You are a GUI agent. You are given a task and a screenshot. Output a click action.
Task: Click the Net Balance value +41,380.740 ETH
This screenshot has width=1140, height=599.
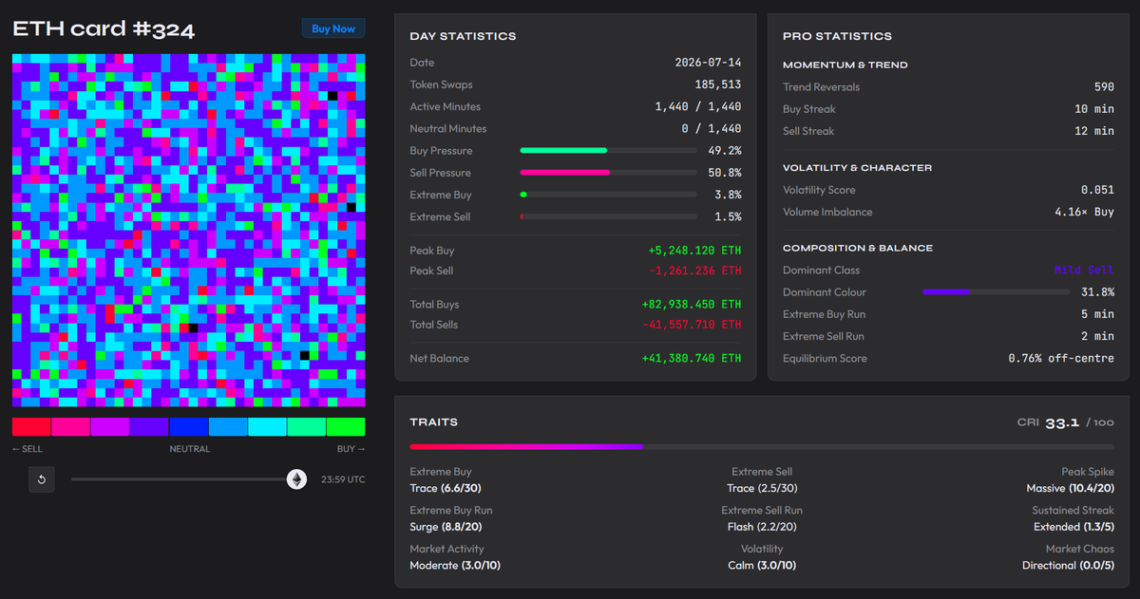point(692,358)
